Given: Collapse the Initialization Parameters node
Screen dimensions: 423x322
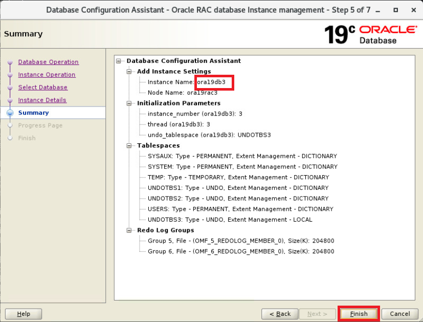Looking at the screenshot, I should (129, 103).
